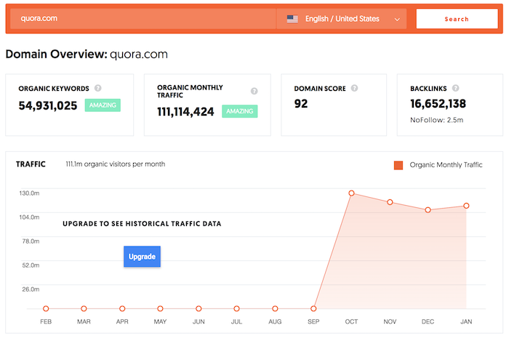Image resolution: width=509 pixels, height=341 pixels.
Task: Select the JAN data point on chart
Action: [466, 206]
